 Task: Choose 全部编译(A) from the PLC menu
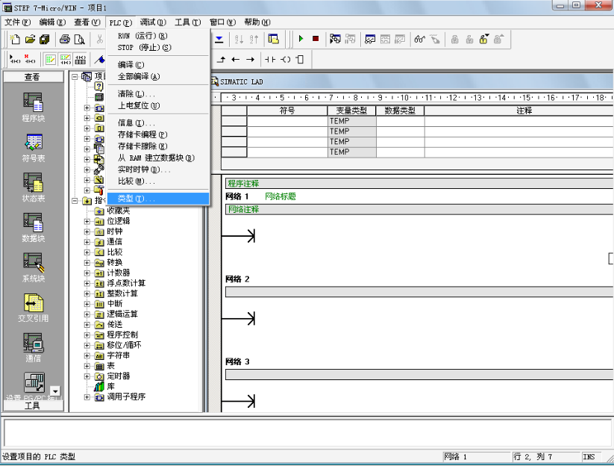[x=158, y=76]
